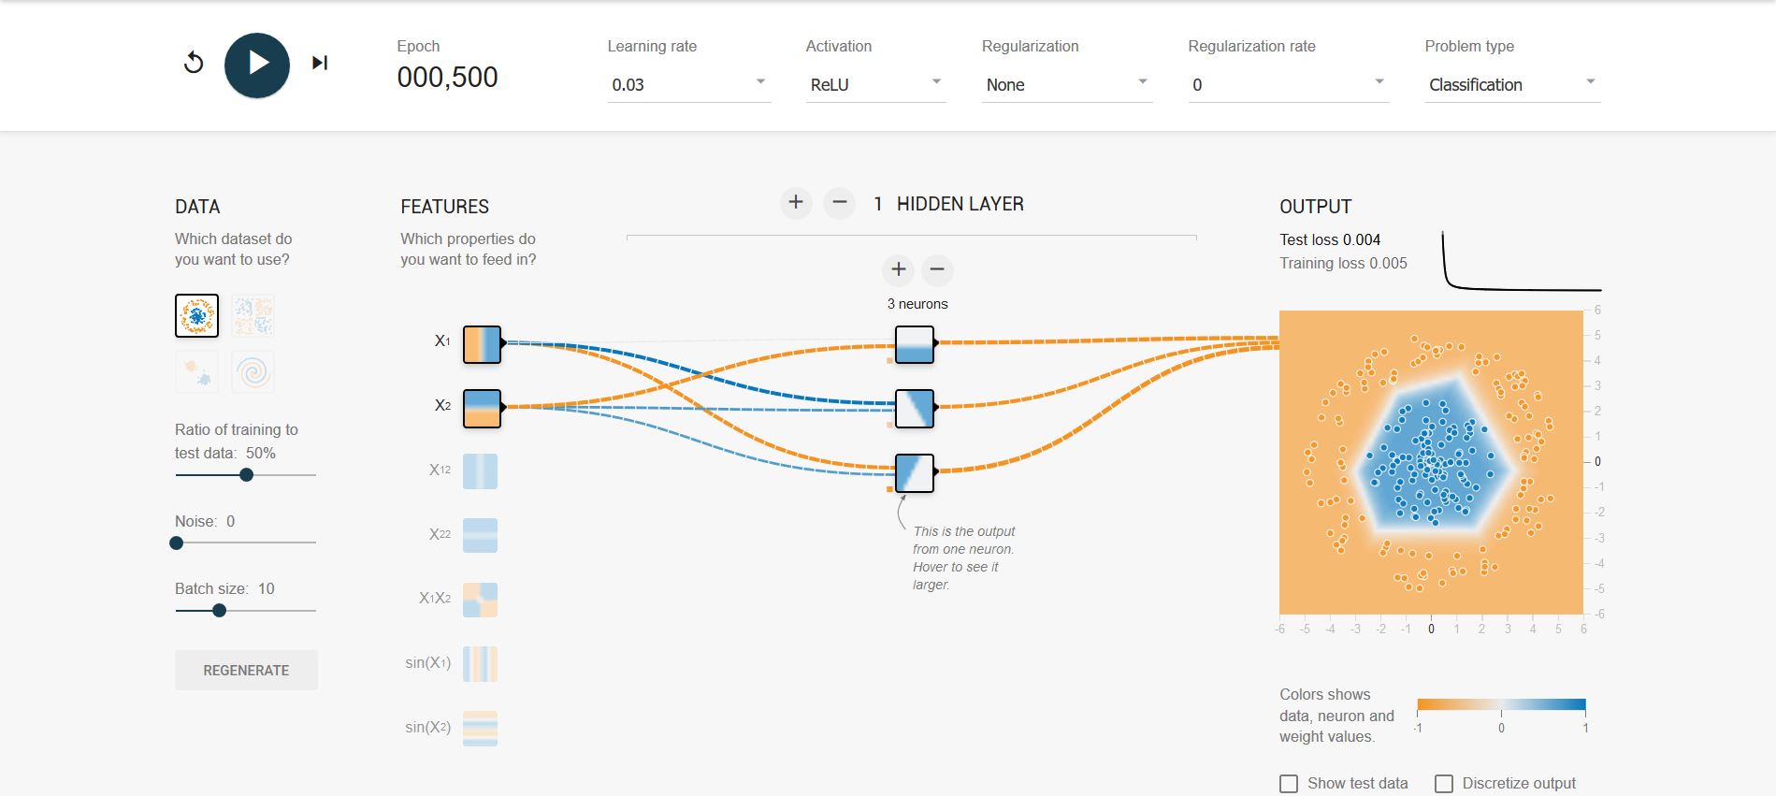Click the REGENERATE button
This screenshot has height=796, width=1776.
[246, 671]
